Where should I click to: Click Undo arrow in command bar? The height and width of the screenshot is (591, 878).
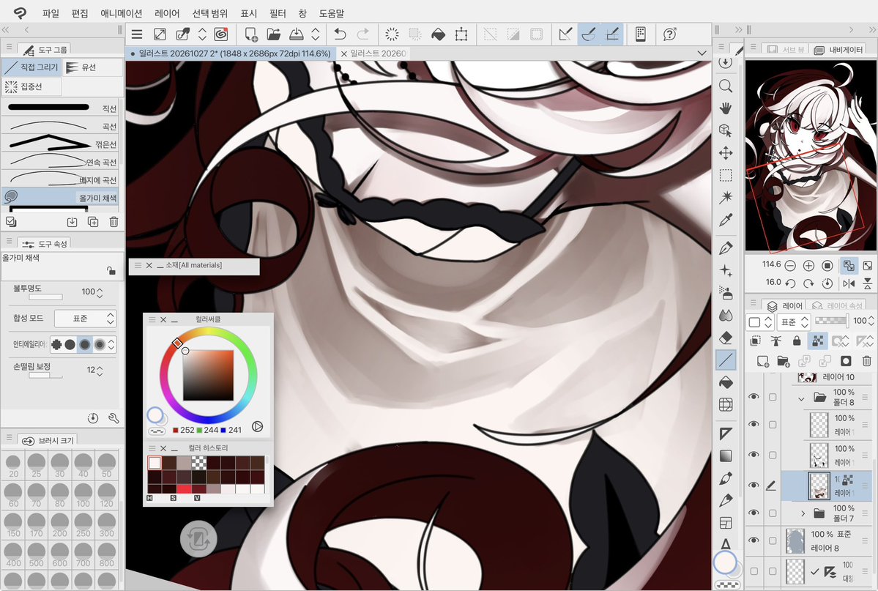(340, 34)
